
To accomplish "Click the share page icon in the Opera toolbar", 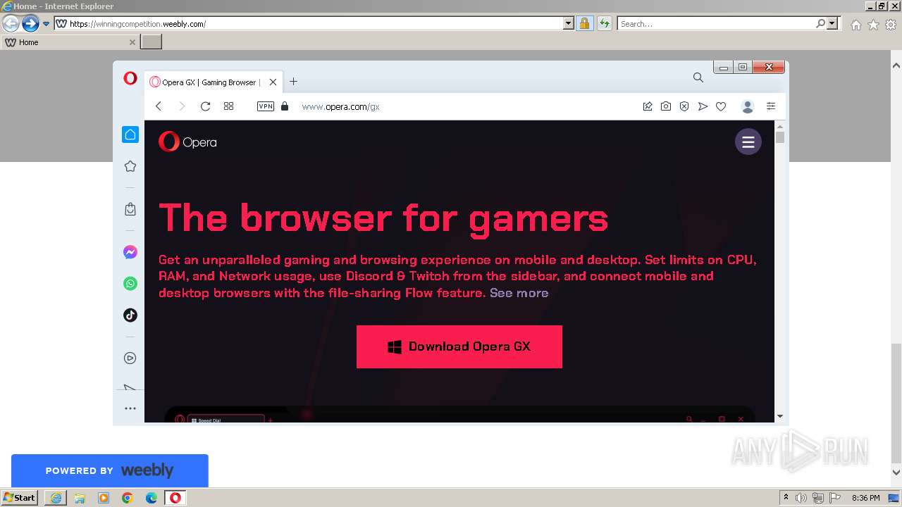I will coord(648,106).
